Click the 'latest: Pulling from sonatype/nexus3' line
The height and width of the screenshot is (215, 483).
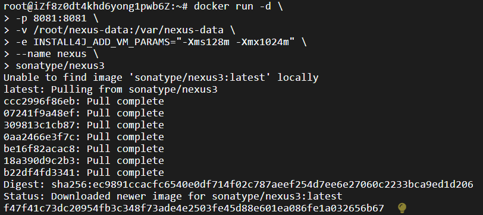point(111,90)
